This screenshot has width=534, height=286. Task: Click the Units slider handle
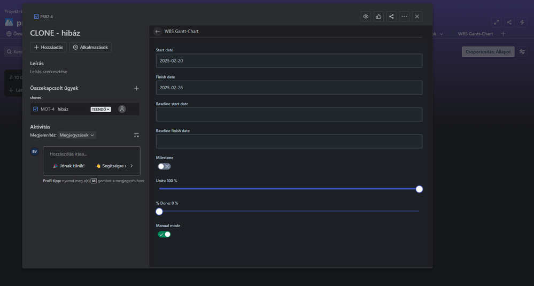pos(419,189)
